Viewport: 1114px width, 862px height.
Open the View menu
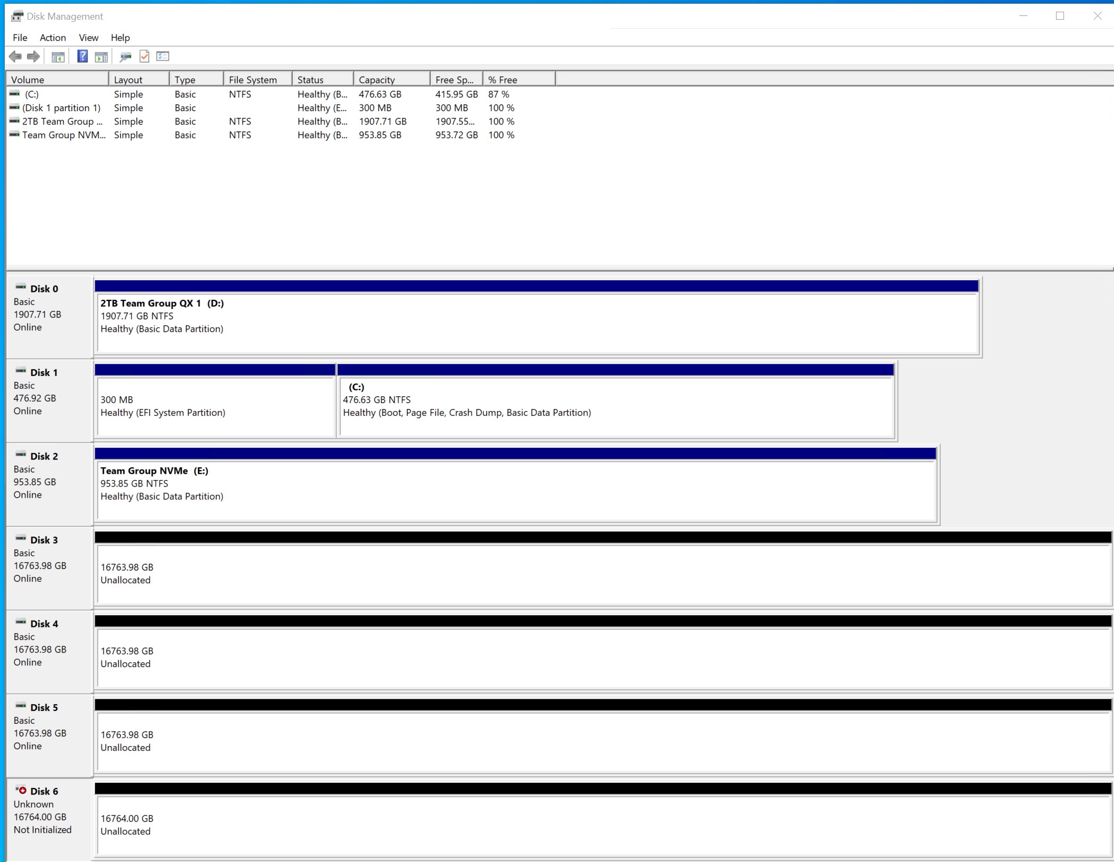(88, 38)
